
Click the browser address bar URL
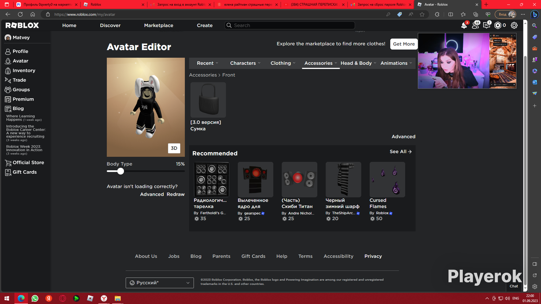click(85, 14)
